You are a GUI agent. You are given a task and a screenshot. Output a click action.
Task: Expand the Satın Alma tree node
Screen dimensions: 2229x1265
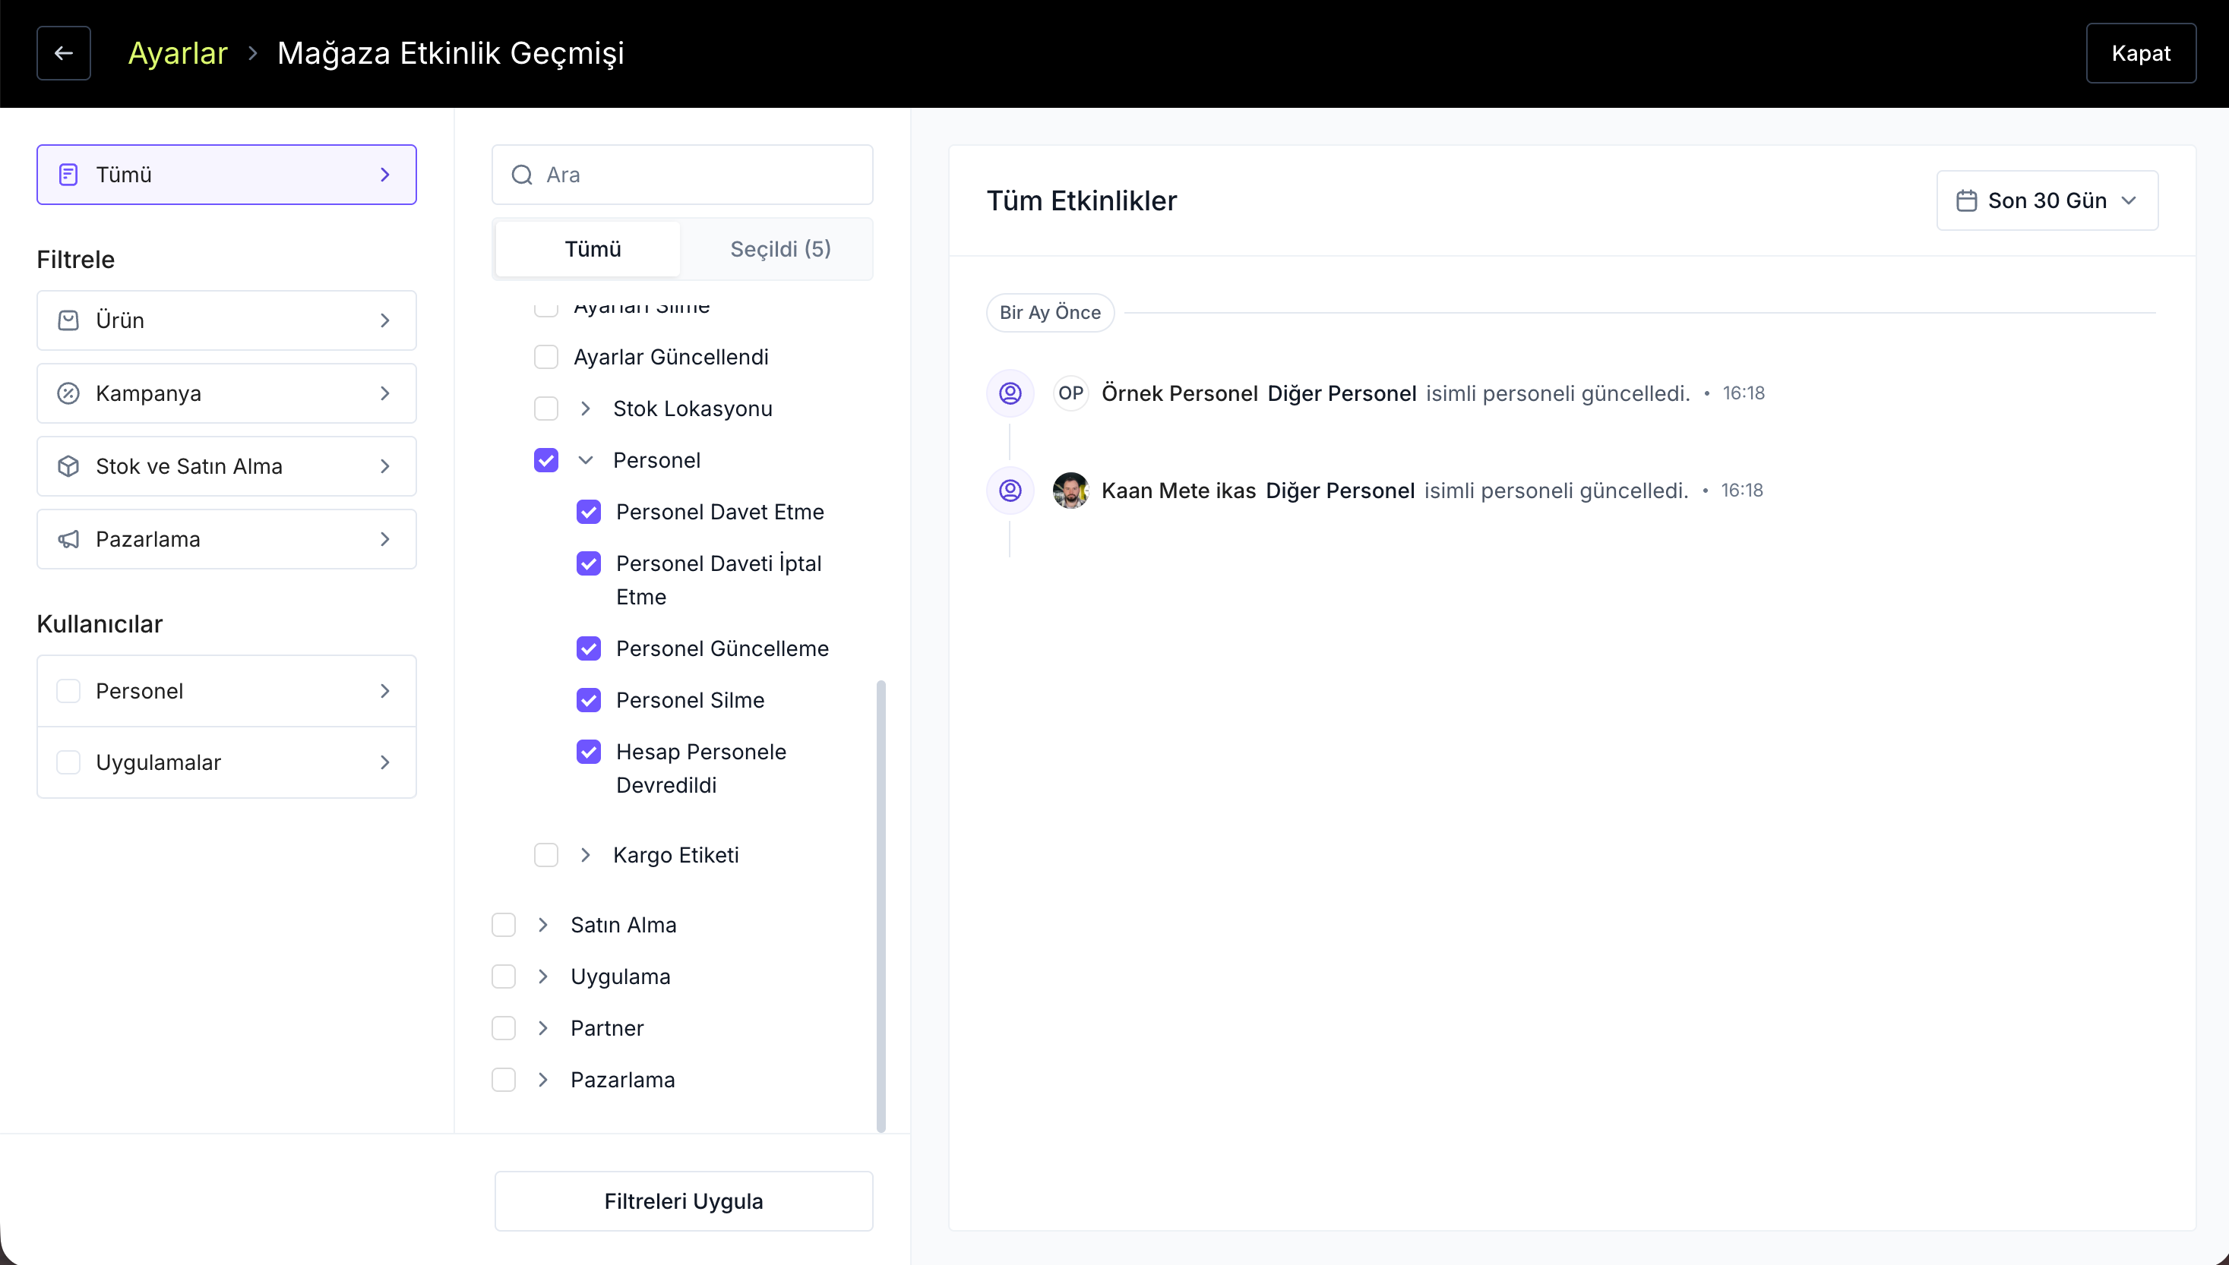click(x=543, y=926)
